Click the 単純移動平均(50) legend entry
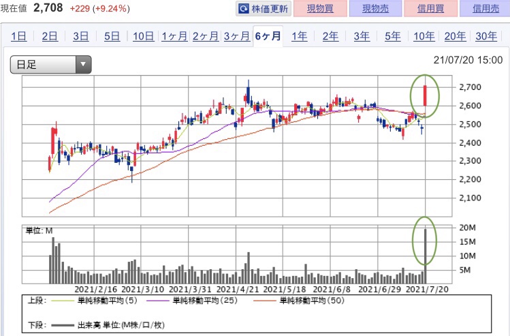Viewport: 510px width, 336px height. tap(299, 301)
